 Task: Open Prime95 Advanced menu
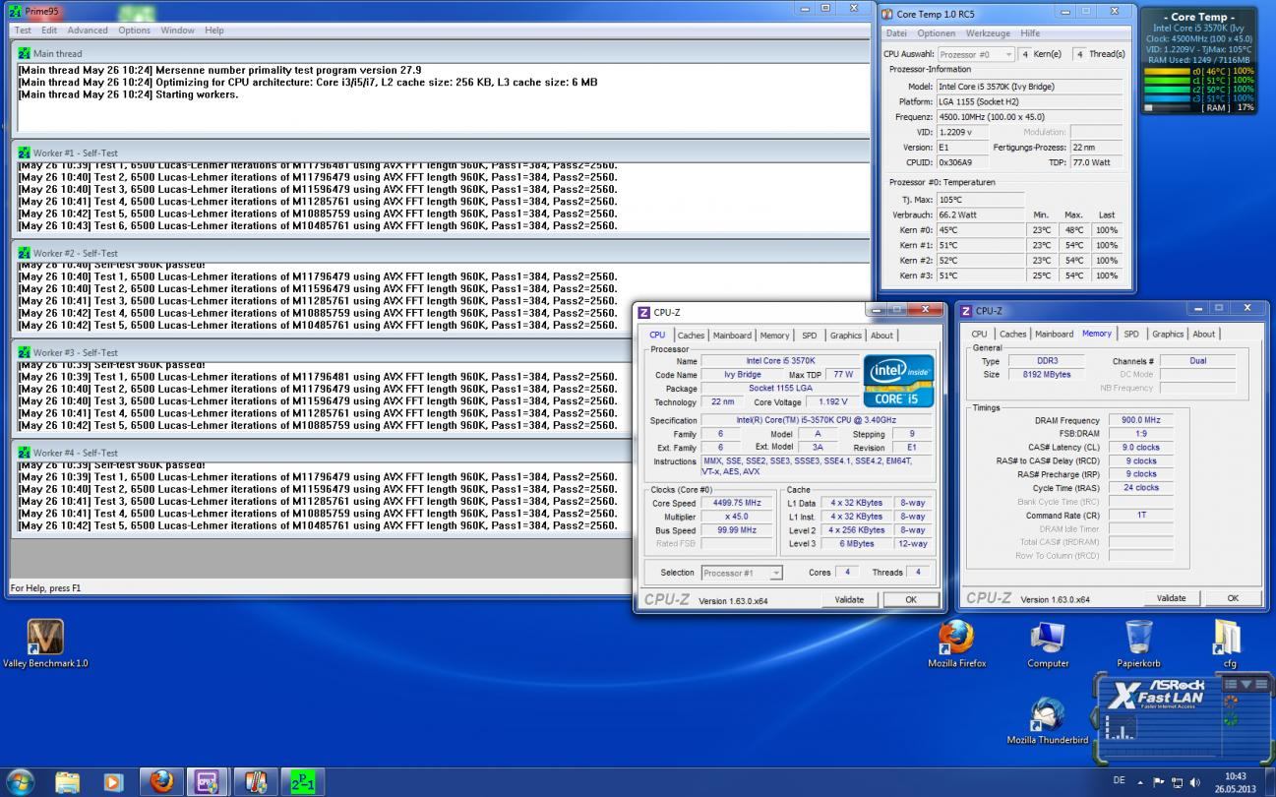tap(88, 31)
